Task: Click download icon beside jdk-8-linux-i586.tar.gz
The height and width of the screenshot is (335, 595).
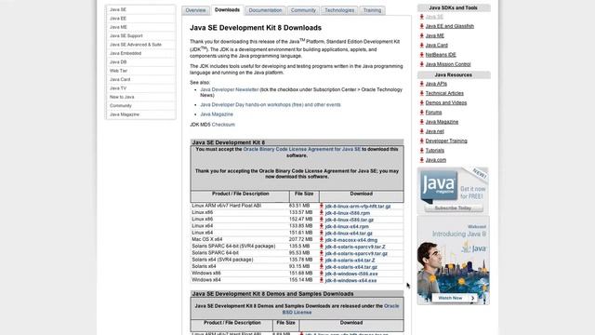Action: tap(322, 220)
